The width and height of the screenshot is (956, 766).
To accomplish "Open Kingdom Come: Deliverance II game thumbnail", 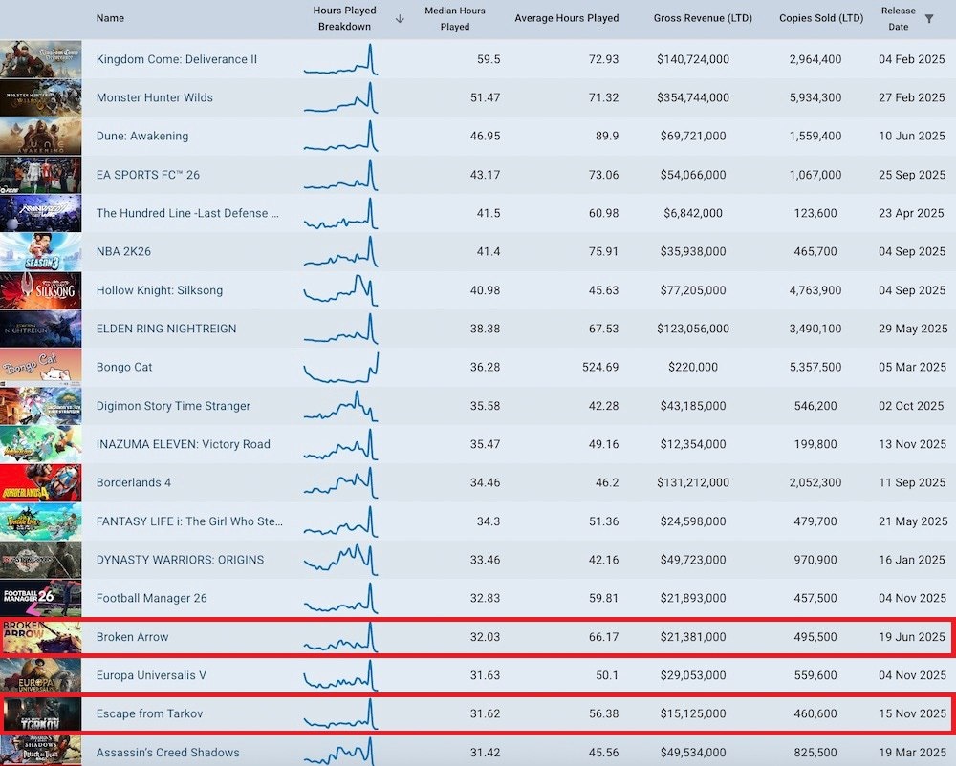I will [x=41, y=59].
